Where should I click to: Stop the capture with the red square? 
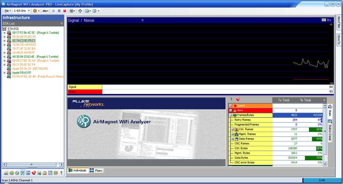pos(64,11)
